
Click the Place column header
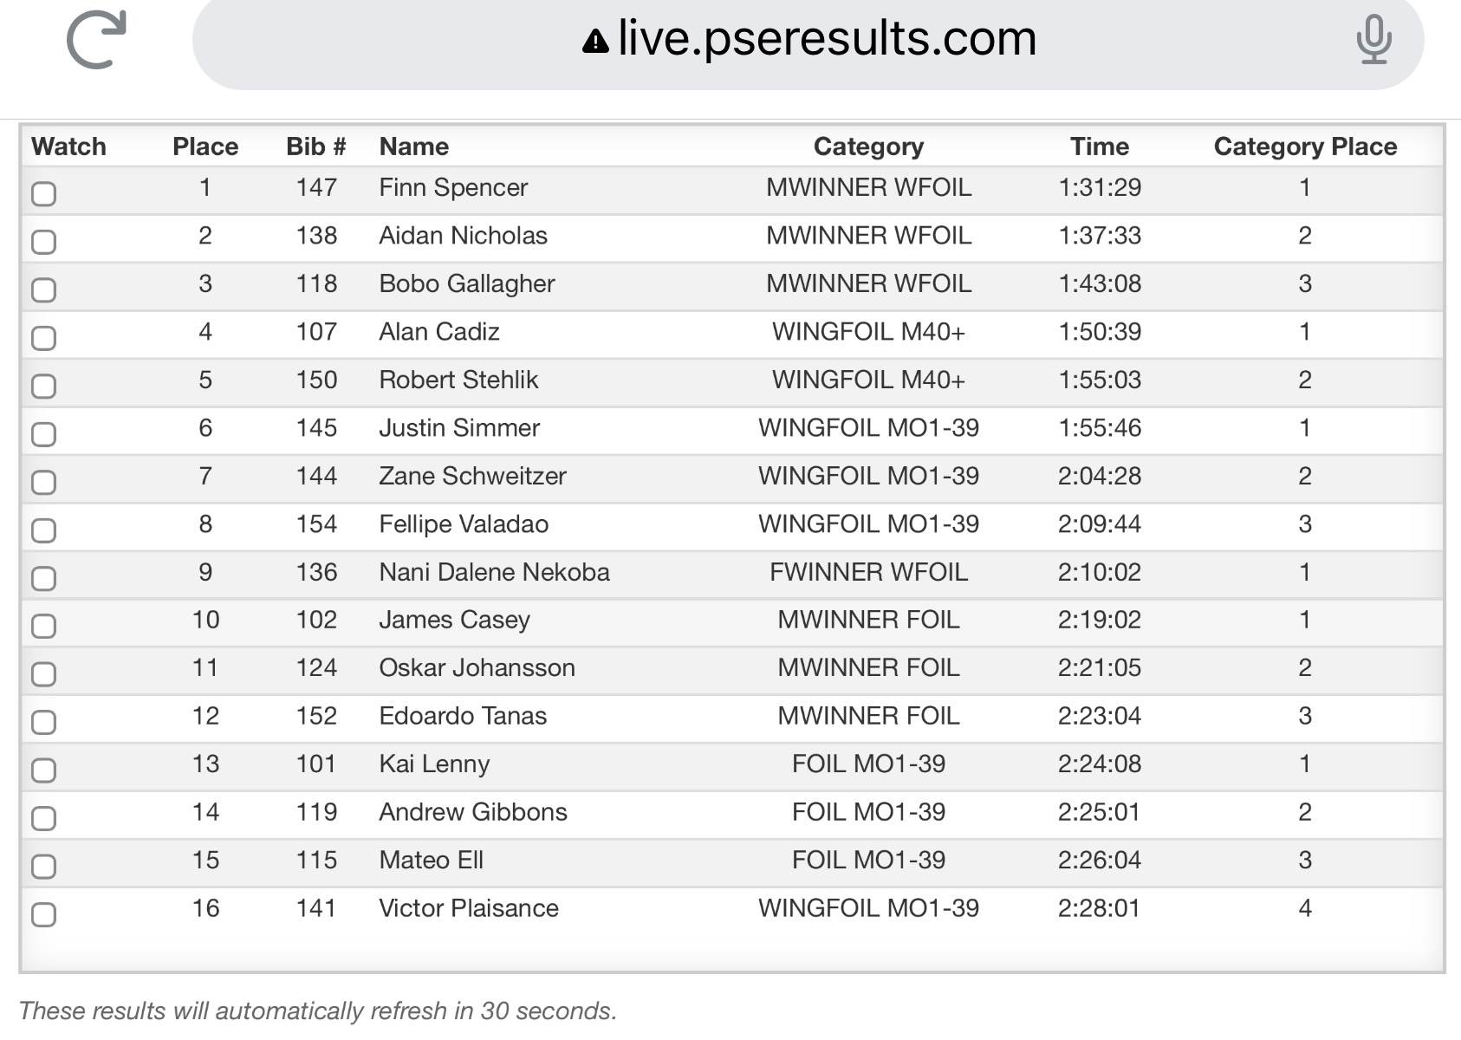click(x=205, y=146)
